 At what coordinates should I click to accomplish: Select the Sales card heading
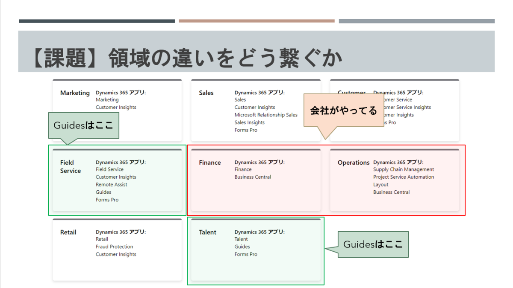click(206, 93)
